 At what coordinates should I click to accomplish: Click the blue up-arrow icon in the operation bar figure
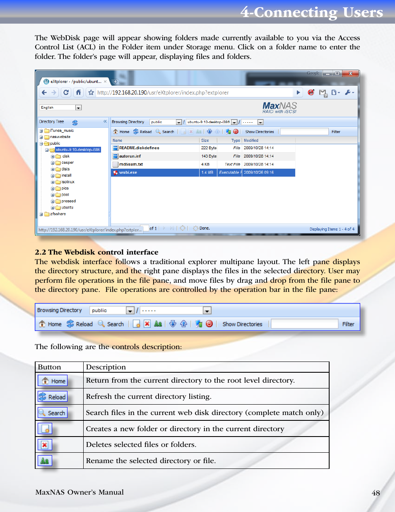[183, 324]
